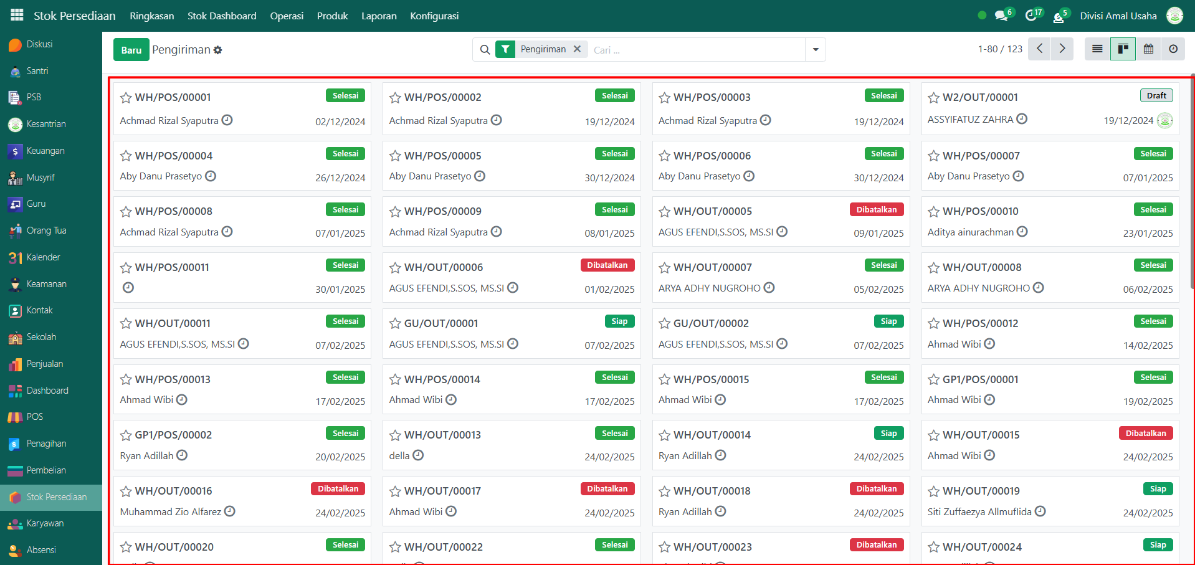Image resolution: width=1195 pixels, height=565 pixels.
Task: Open the Operasi menu
Action: click(x=287, y=16)
